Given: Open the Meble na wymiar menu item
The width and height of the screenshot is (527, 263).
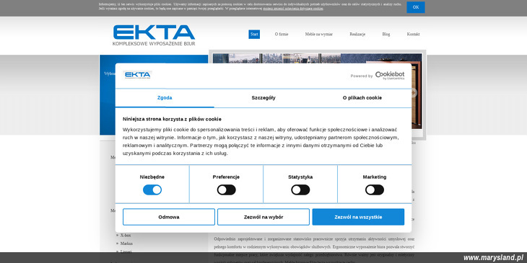Looking at the screenshot, I should click(x=319, y=34).
